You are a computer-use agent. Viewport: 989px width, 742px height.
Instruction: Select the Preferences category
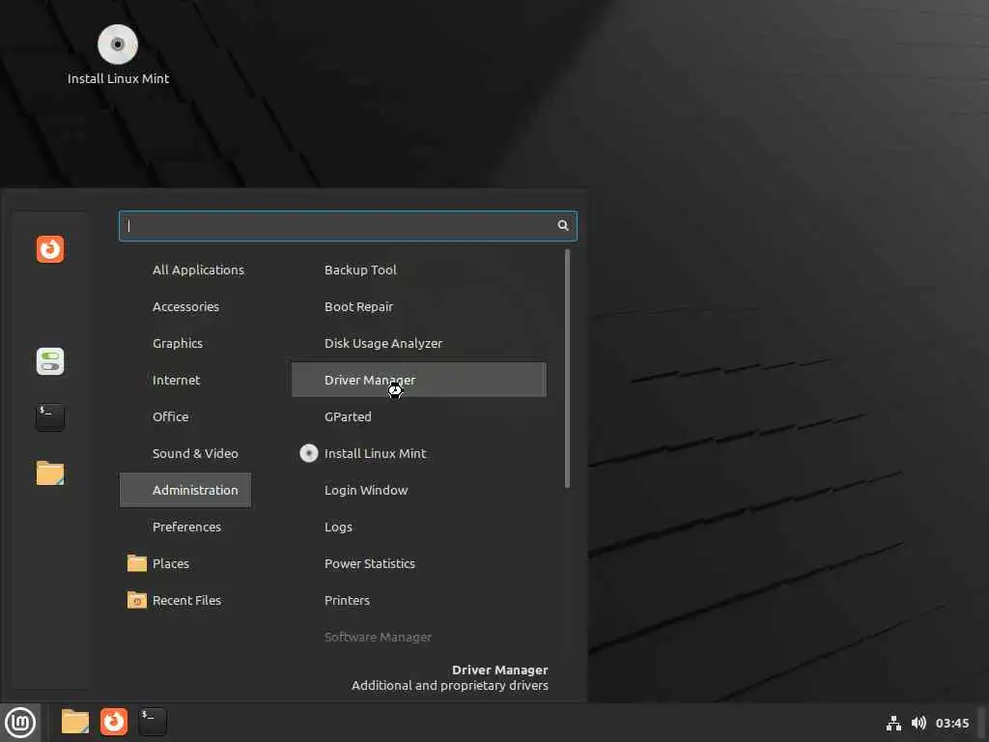coord(184,527)
